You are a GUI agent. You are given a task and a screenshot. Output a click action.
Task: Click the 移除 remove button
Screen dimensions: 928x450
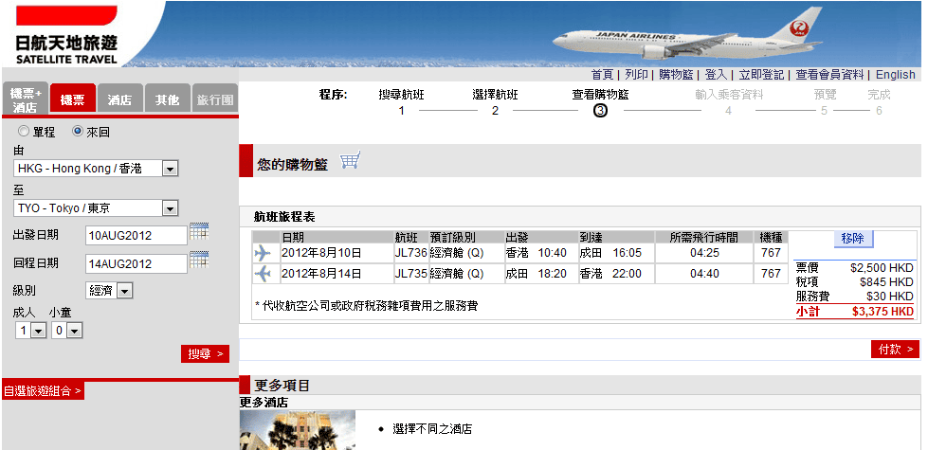click(x=852, y=239)
